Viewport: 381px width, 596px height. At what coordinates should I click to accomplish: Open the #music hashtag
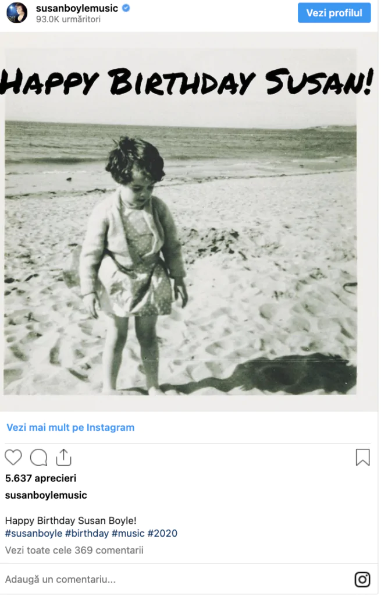pos(128,533)
